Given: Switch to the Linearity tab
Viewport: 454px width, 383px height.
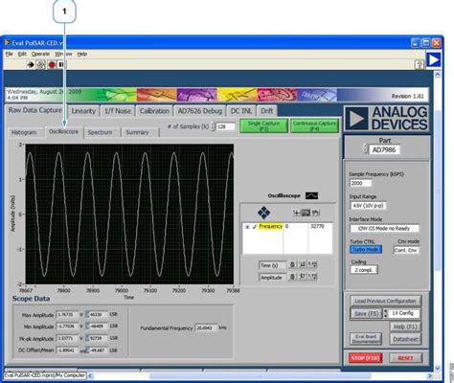Looking at the screenshot, I should (x=83, y=111).
